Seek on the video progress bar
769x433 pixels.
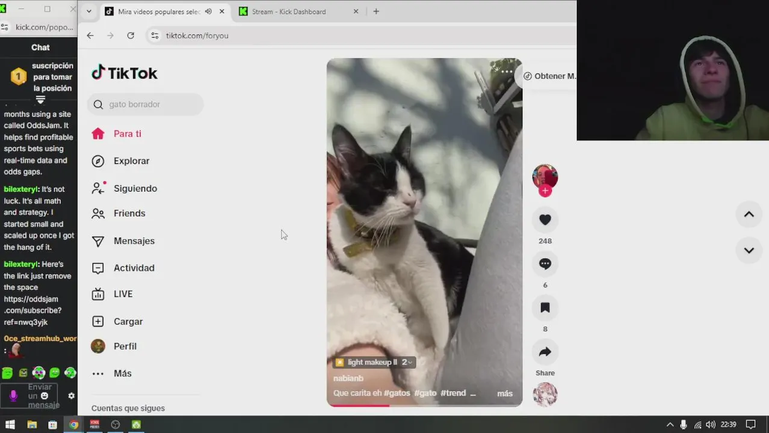[x=424, y=405]
